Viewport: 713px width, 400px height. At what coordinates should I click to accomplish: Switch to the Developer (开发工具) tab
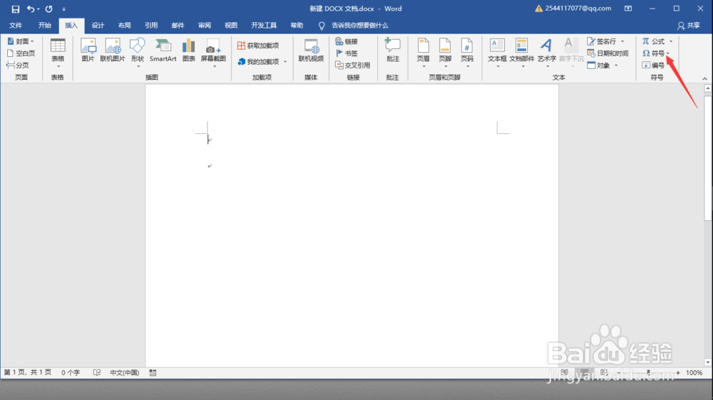[x=264, y=26]
